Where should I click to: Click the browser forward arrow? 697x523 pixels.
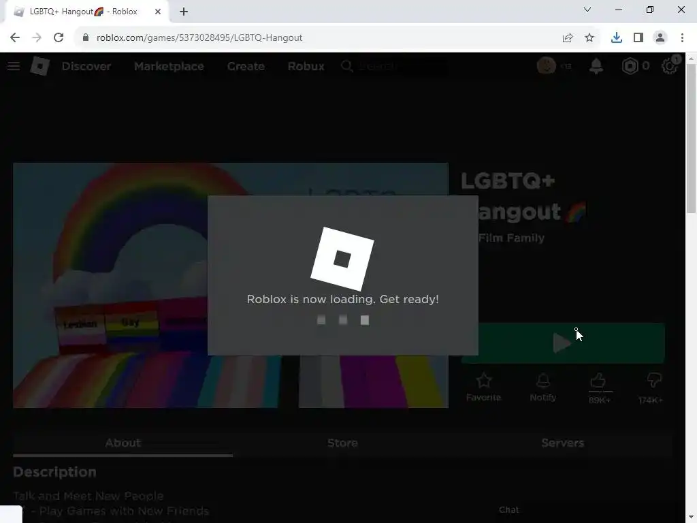tap(37, 38)
